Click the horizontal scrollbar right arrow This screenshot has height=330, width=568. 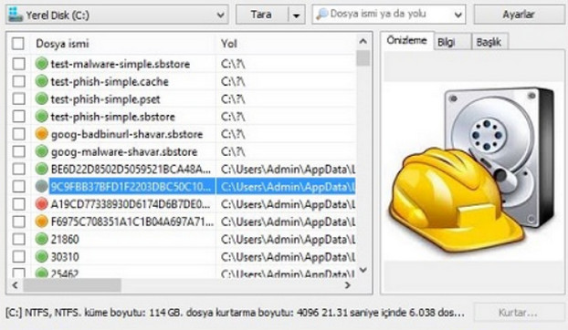pos(347,285)
